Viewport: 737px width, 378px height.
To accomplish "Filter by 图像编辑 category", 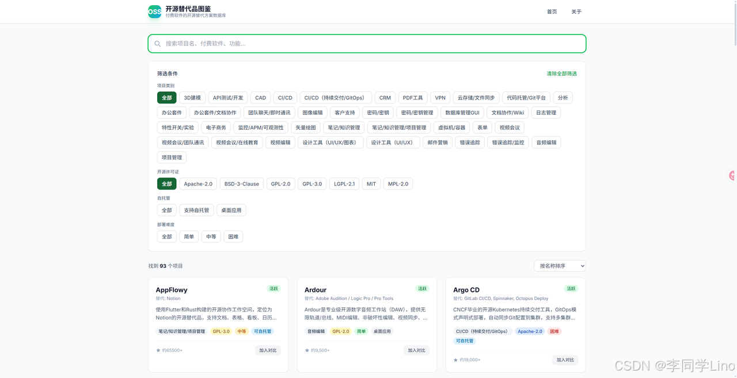I will point(313,113).
